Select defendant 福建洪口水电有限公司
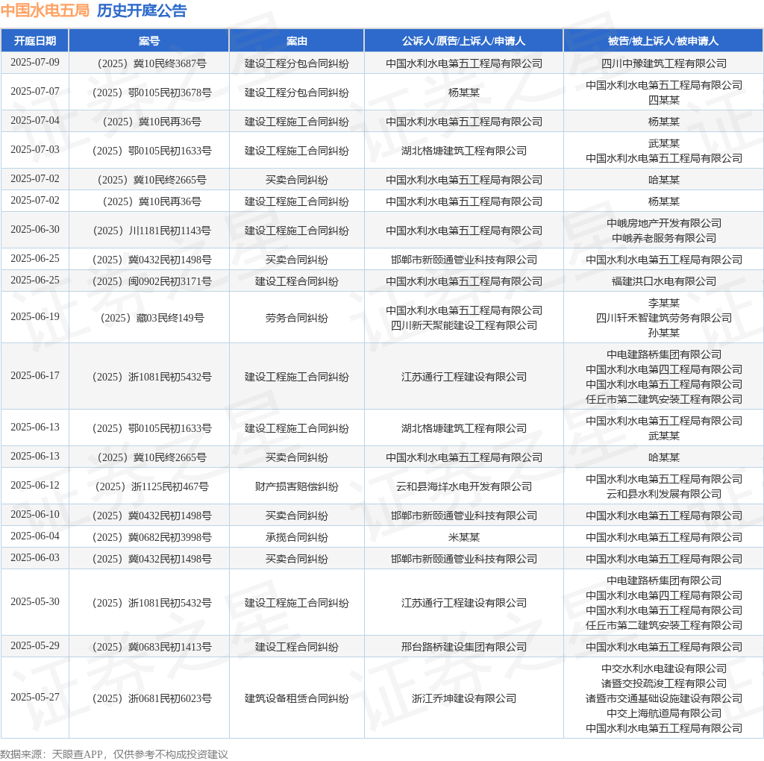 (x=663, y=281)
